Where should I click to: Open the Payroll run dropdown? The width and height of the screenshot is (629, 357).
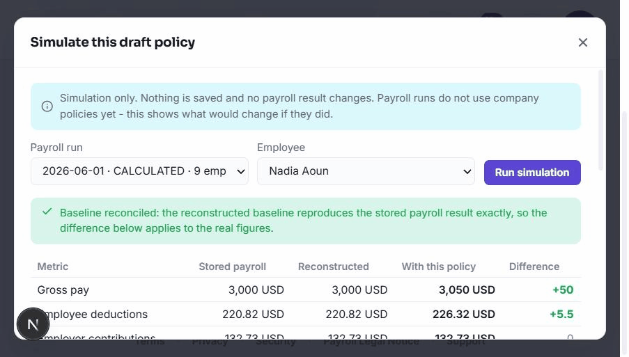[x=139, y=171]
